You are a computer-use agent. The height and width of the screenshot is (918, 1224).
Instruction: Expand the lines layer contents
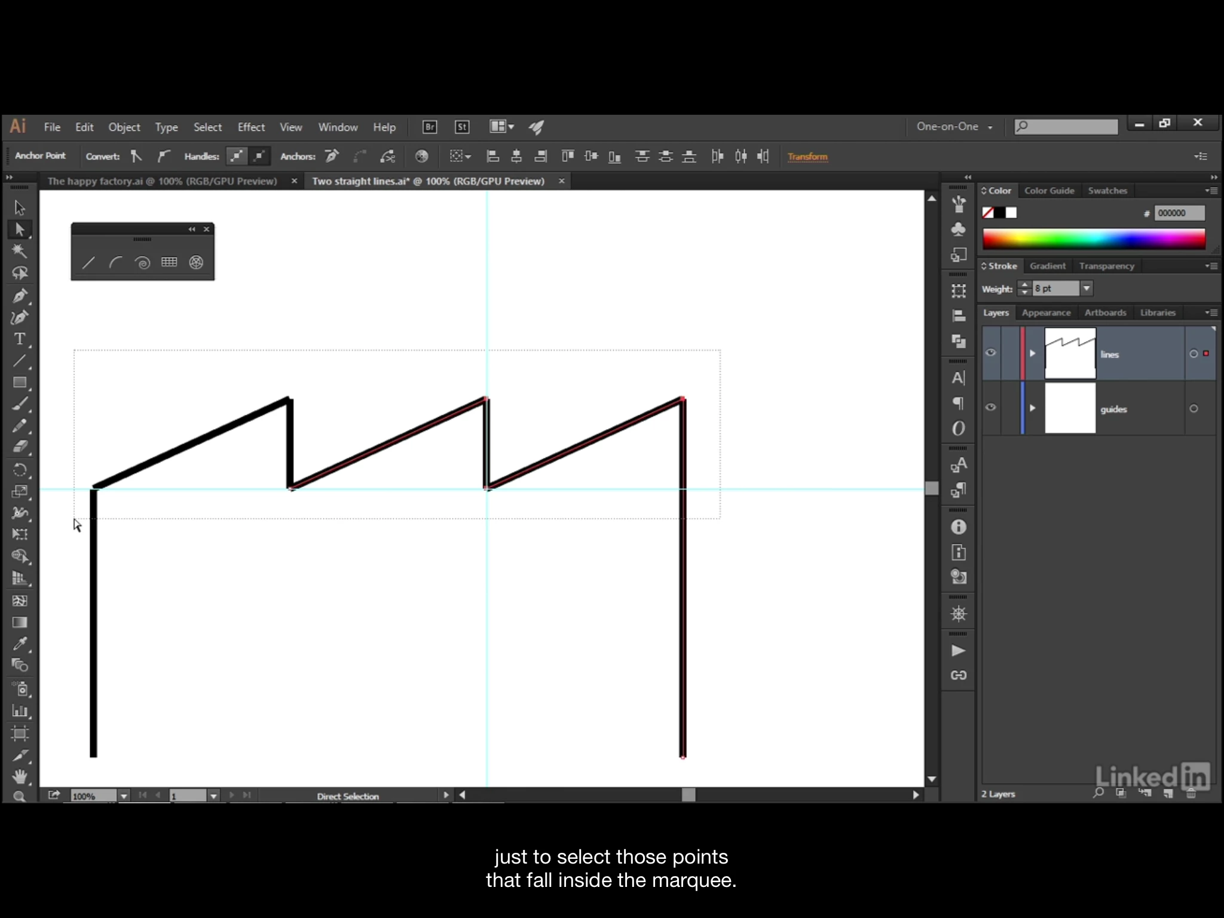[1032, 353]
